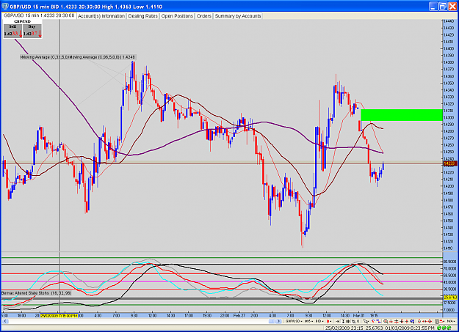Click the red-blue indicator icon after the cursor dropdown
The image size is (459, 332).
(x=373, y=321)
